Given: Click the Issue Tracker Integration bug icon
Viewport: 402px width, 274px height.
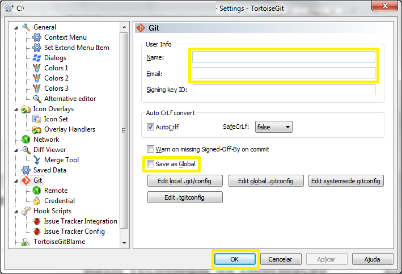Looking at the screenshot, I should (x=37, y=221).
